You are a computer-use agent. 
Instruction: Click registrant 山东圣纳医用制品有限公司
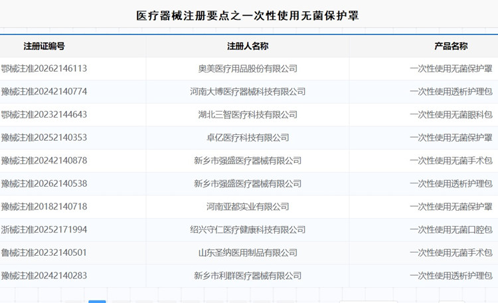248,252
